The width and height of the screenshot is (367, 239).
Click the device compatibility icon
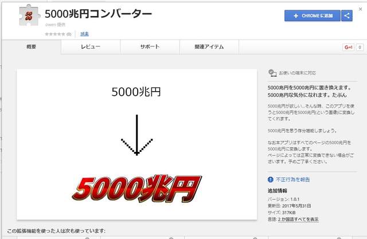pos(272,73)
